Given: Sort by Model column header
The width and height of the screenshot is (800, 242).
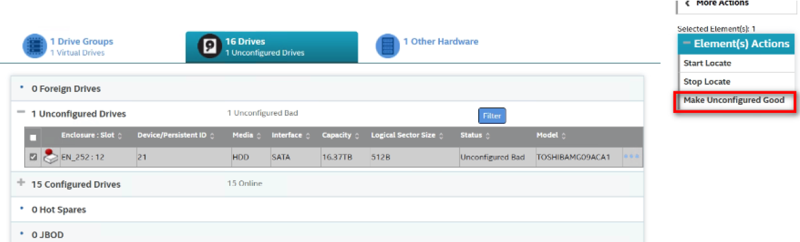Looking at the screenshot, I should click(551, 135).
